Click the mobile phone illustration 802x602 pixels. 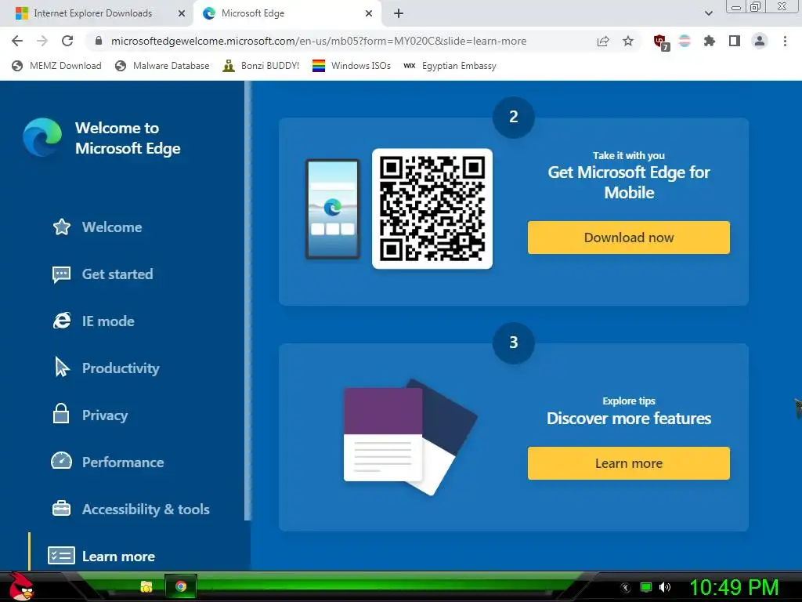point(333,209)
